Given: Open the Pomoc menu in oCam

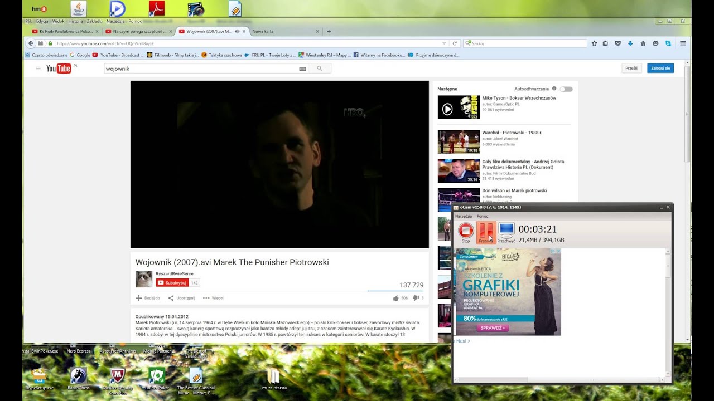Looking at the screenshot, I should [x=483, y=216].
